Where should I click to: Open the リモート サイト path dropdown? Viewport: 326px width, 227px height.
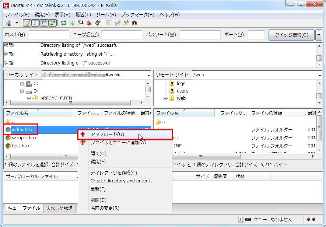tap(320, 75)
